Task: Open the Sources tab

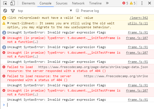Action: 61,3
